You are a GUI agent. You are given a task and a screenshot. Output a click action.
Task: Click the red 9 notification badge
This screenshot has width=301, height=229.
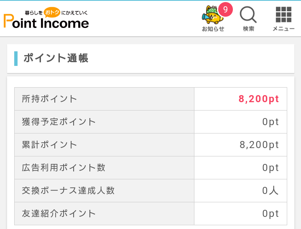tap(225, 9)
